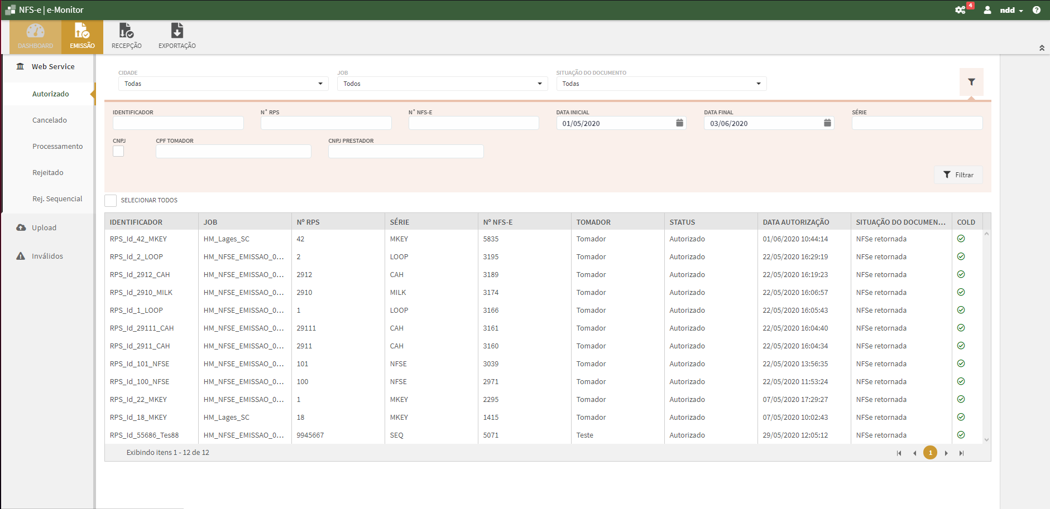The width and height of the screenshot is (1050, 509).
Task: Select the Rejeitado sidebar item
Action: [x=48, y=172]
